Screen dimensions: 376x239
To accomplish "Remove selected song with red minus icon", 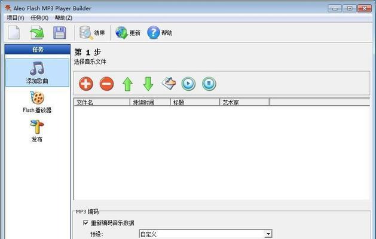I will point(107,84).
